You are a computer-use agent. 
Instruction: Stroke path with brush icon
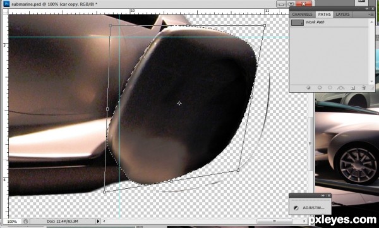point(320,88)
